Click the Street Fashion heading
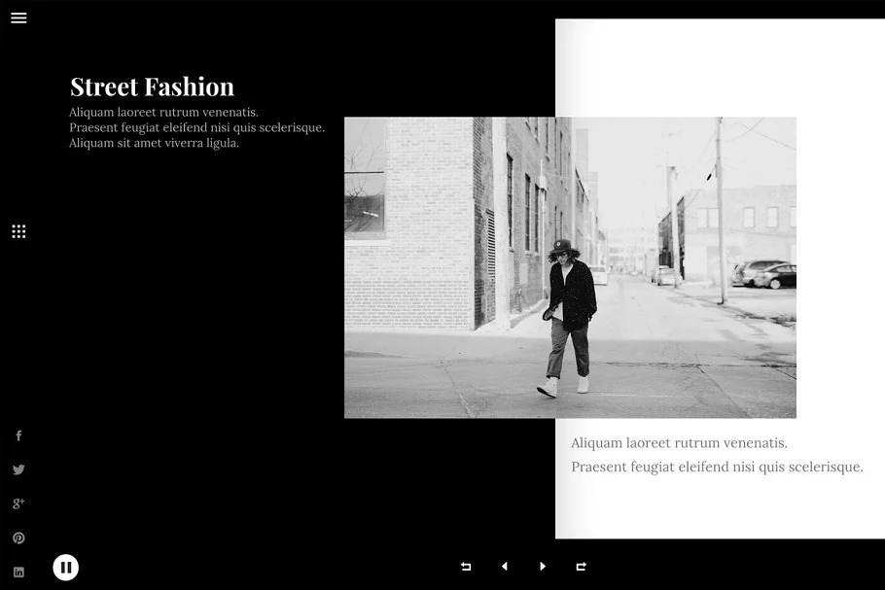This screenshot has width=885, height=590. [152, 87]
